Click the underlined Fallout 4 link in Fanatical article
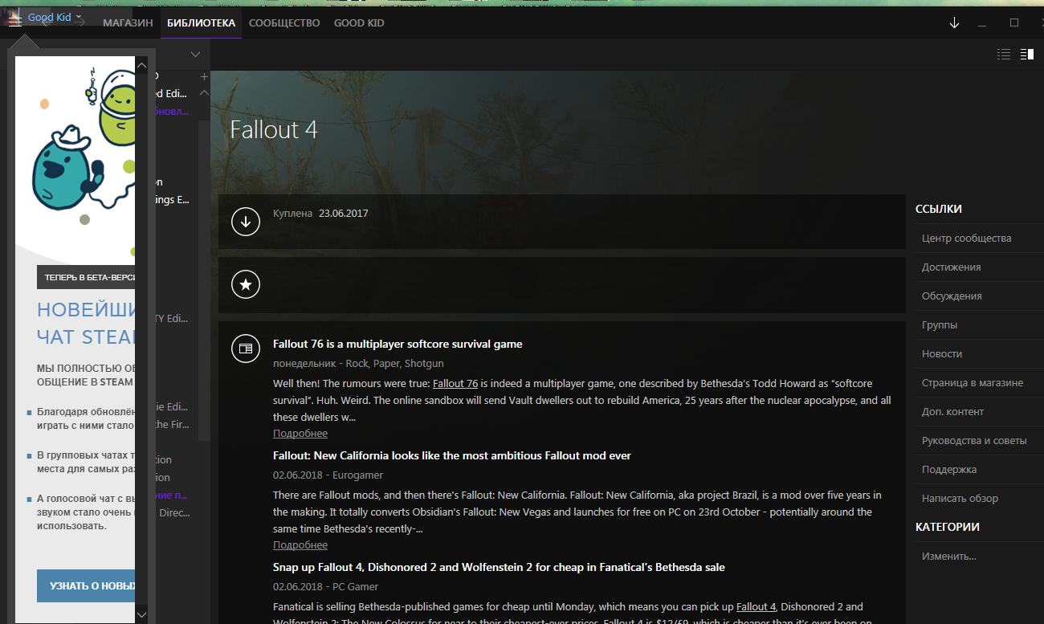The image size is (1044, 624). 756,607
